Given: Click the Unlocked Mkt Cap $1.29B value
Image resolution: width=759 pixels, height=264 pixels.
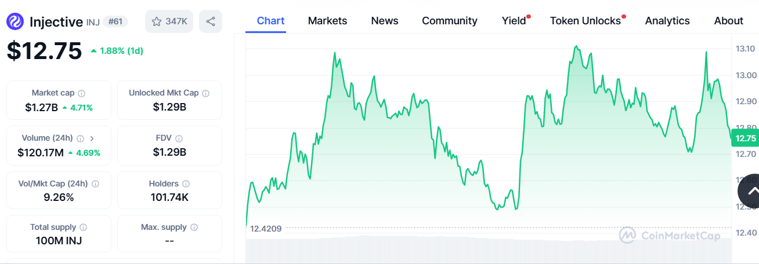Looking at the screenshot, I should click(169, 107).
